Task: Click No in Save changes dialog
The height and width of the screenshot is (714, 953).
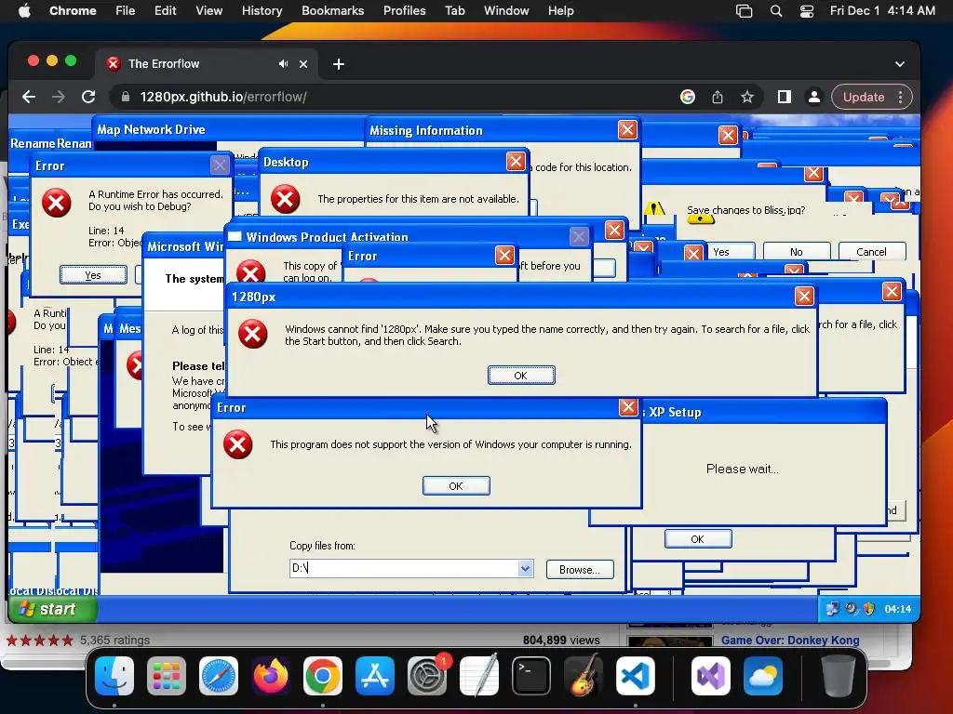Action: (x=797, y=251)
